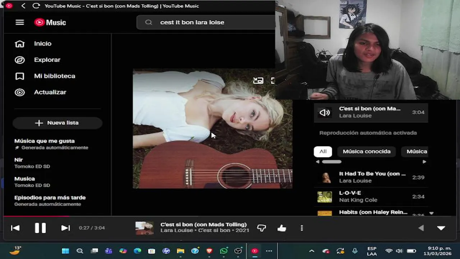Viewport: 460px width, 259px height.
Task: Select C'est si bon queue row title
Action: click(x=370, y=109)
